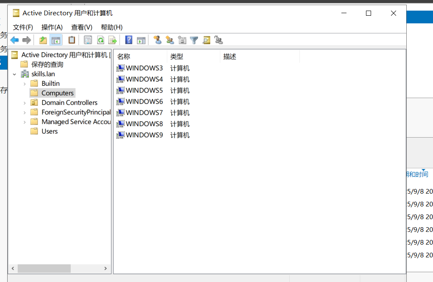Open Help with the blue question mark icon

pos(129,40)
